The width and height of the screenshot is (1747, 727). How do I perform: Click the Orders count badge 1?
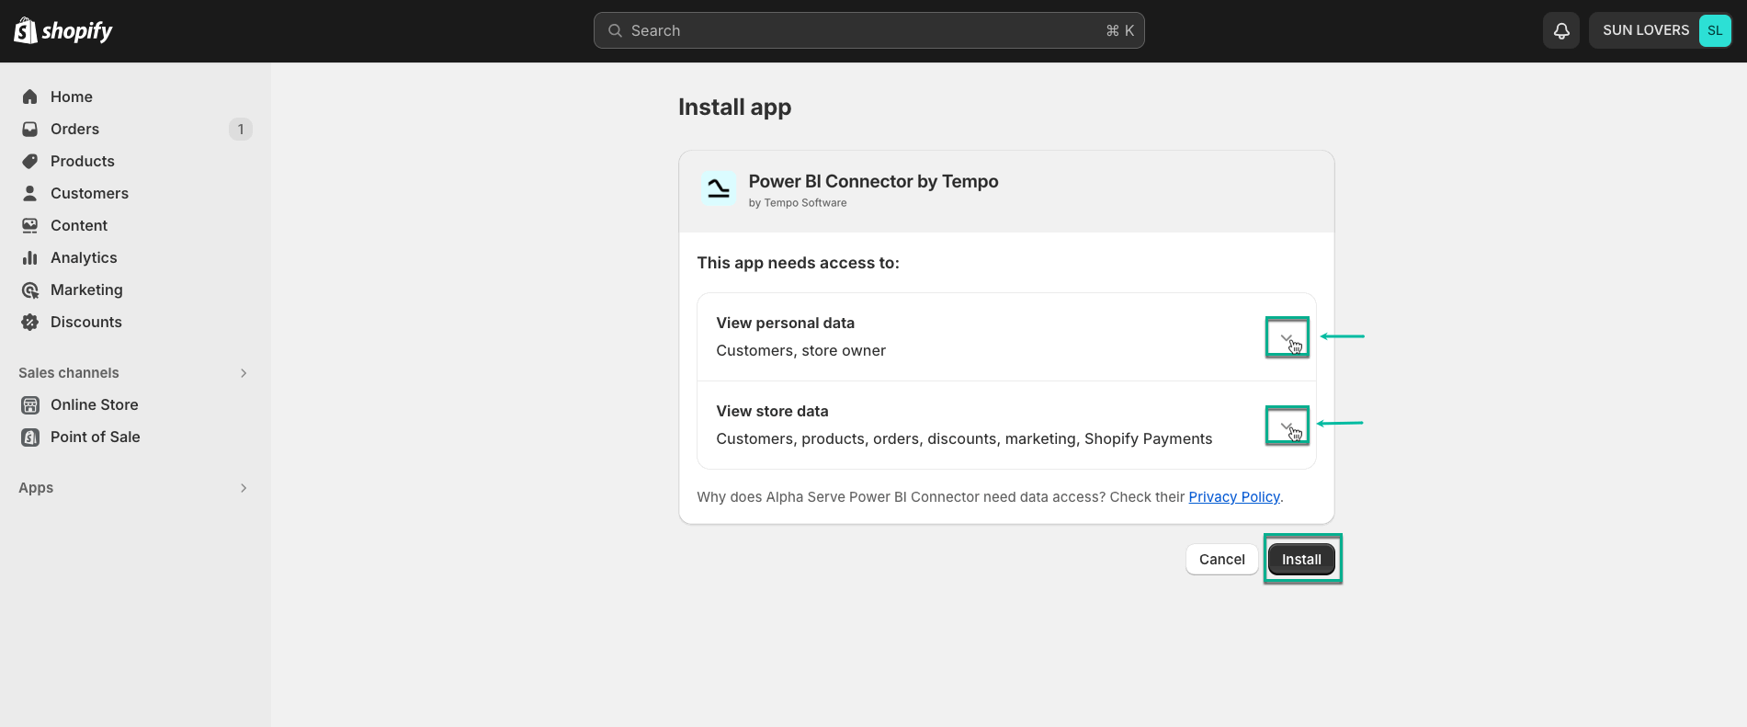point(241,129)
